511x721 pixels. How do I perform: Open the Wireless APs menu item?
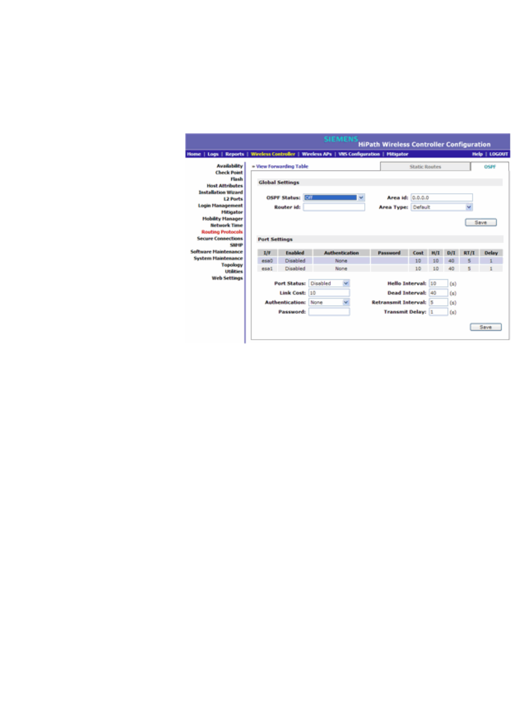317,154
